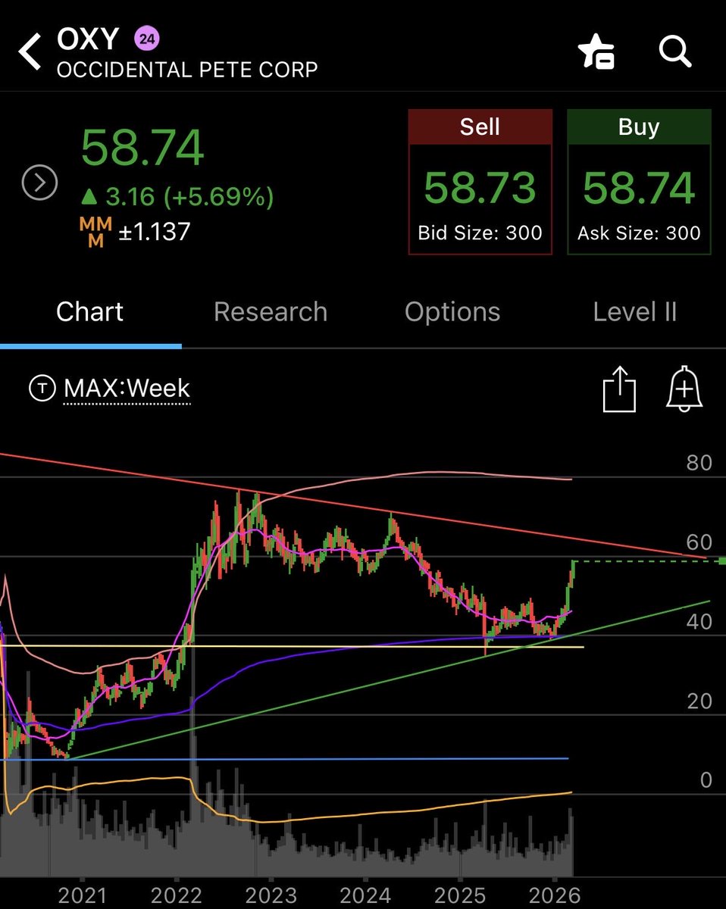Viewport: 726px width, 909px height.
Task: Open the Options tab
Action: [452, 311]
